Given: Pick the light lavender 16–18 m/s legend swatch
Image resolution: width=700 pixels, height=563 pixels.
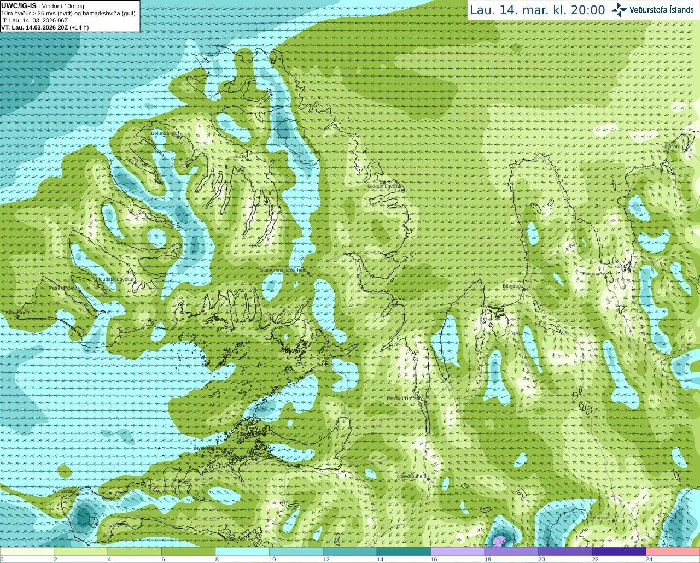Looking at the screenshot, I should tap(458, 552).
